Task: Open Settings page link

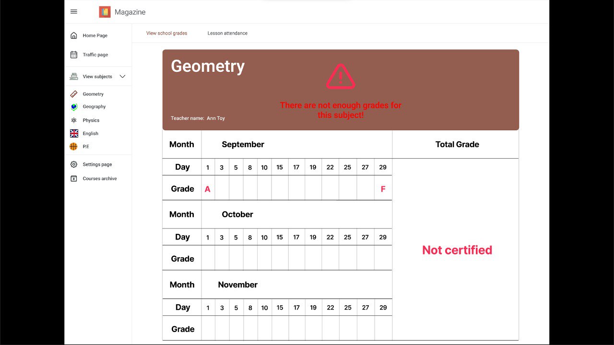Action: click(97, 164)
